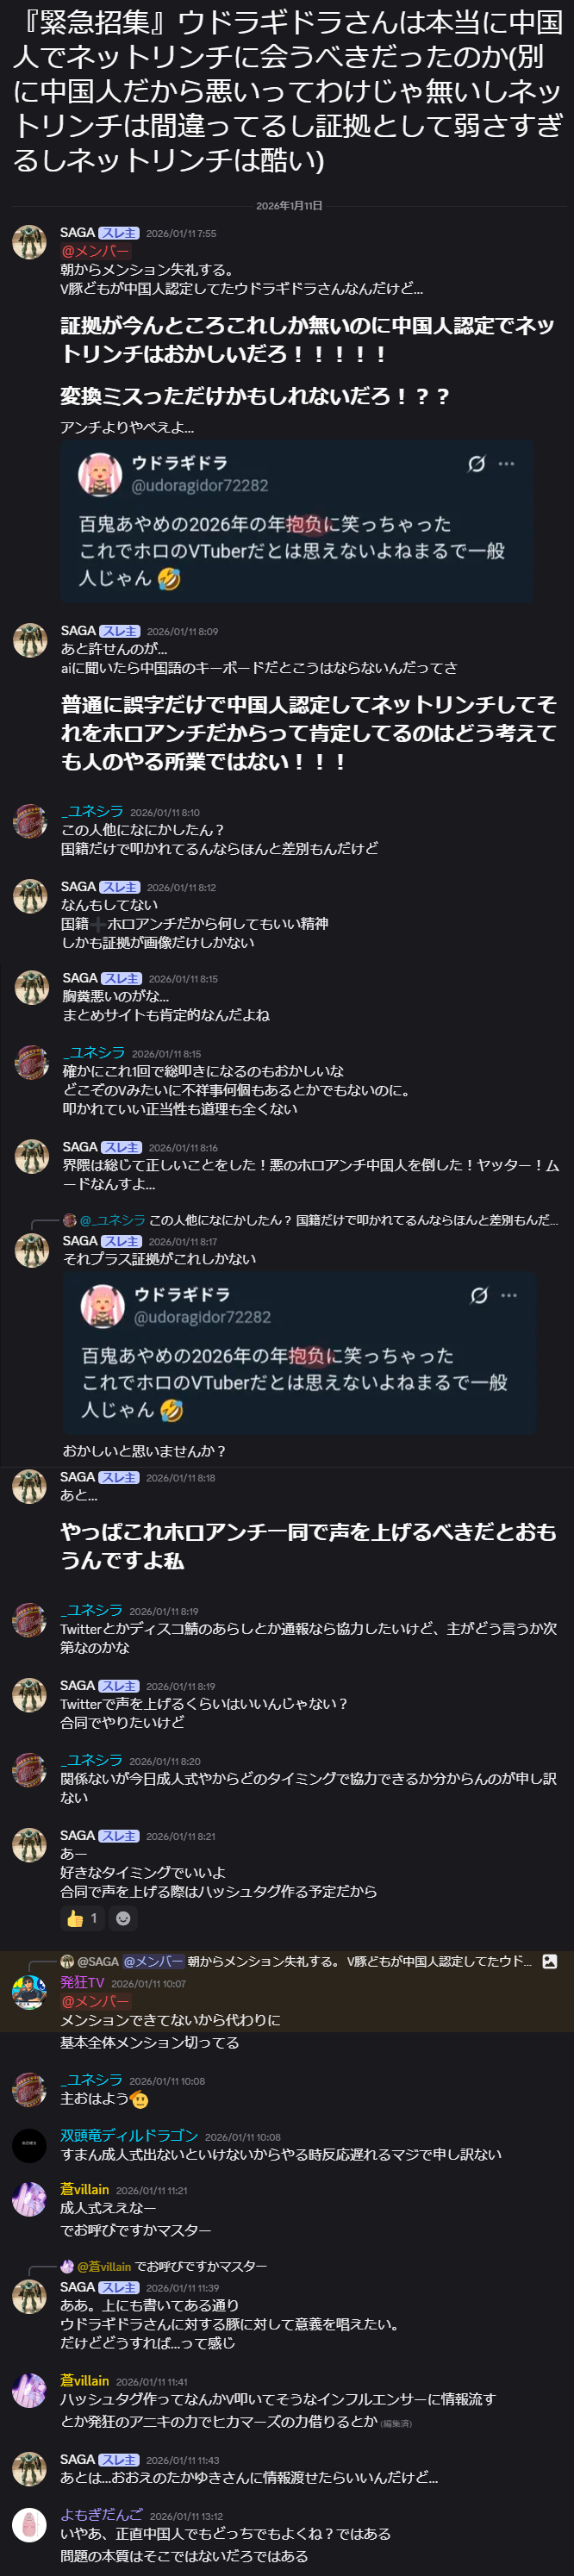The image size is (574, 2576).
Task: Click SAGA's robot avatar on first message
Action: click(29, 242)
